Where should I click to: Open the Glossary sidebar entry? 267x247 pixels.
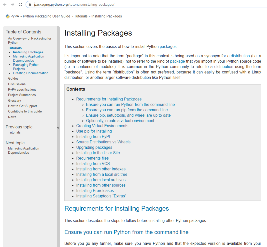[x=15, y=100]
